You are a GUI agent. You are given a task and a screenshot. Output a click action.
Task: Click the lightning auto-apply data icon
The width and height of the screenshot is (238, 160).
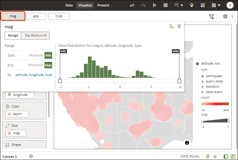tap(215, 157)
